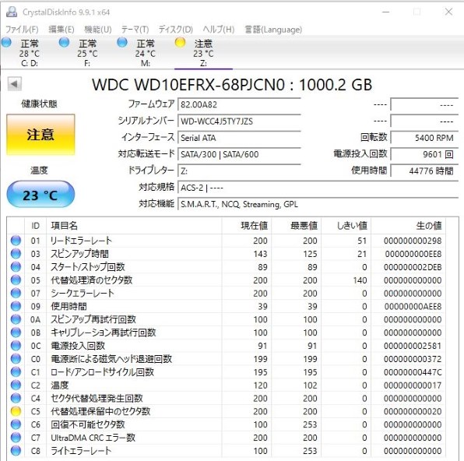This screenshot has height=461, width=464.
Task: Click the yellow status orb for drive Z:
Action: [180, 43]
